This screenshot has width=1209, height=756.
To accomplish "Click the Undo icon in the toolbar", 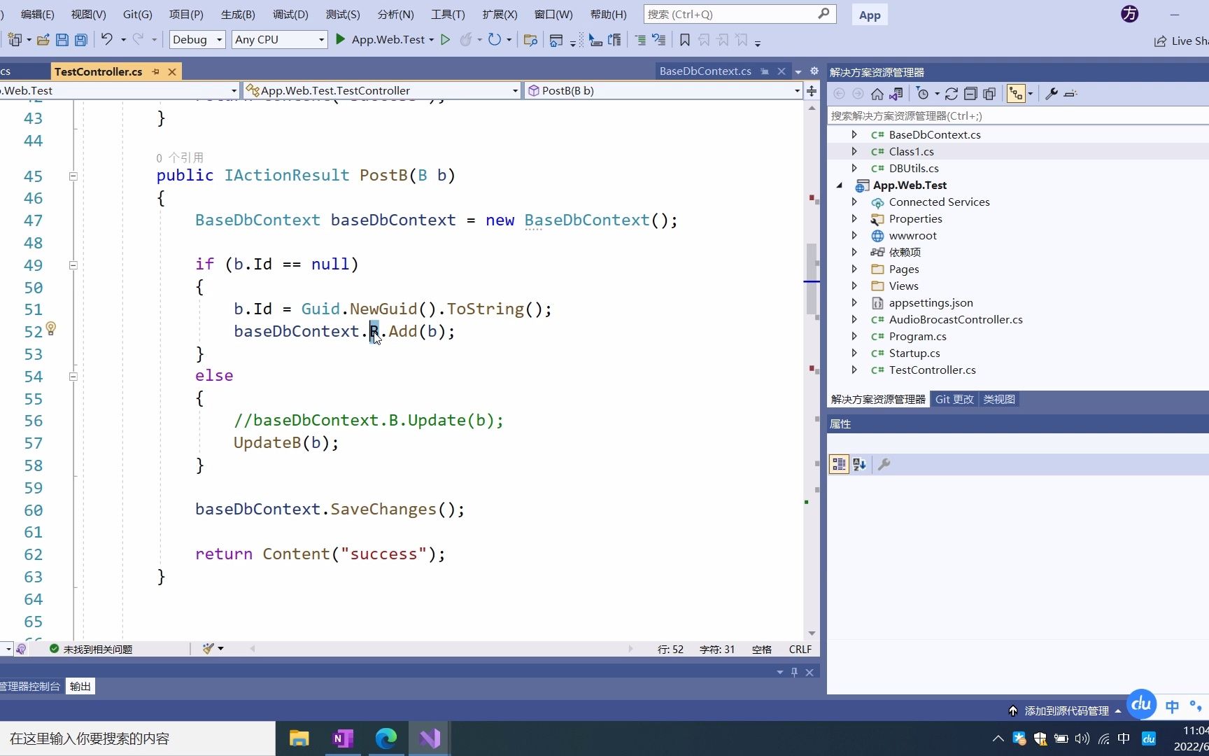I will pos(106,39).
